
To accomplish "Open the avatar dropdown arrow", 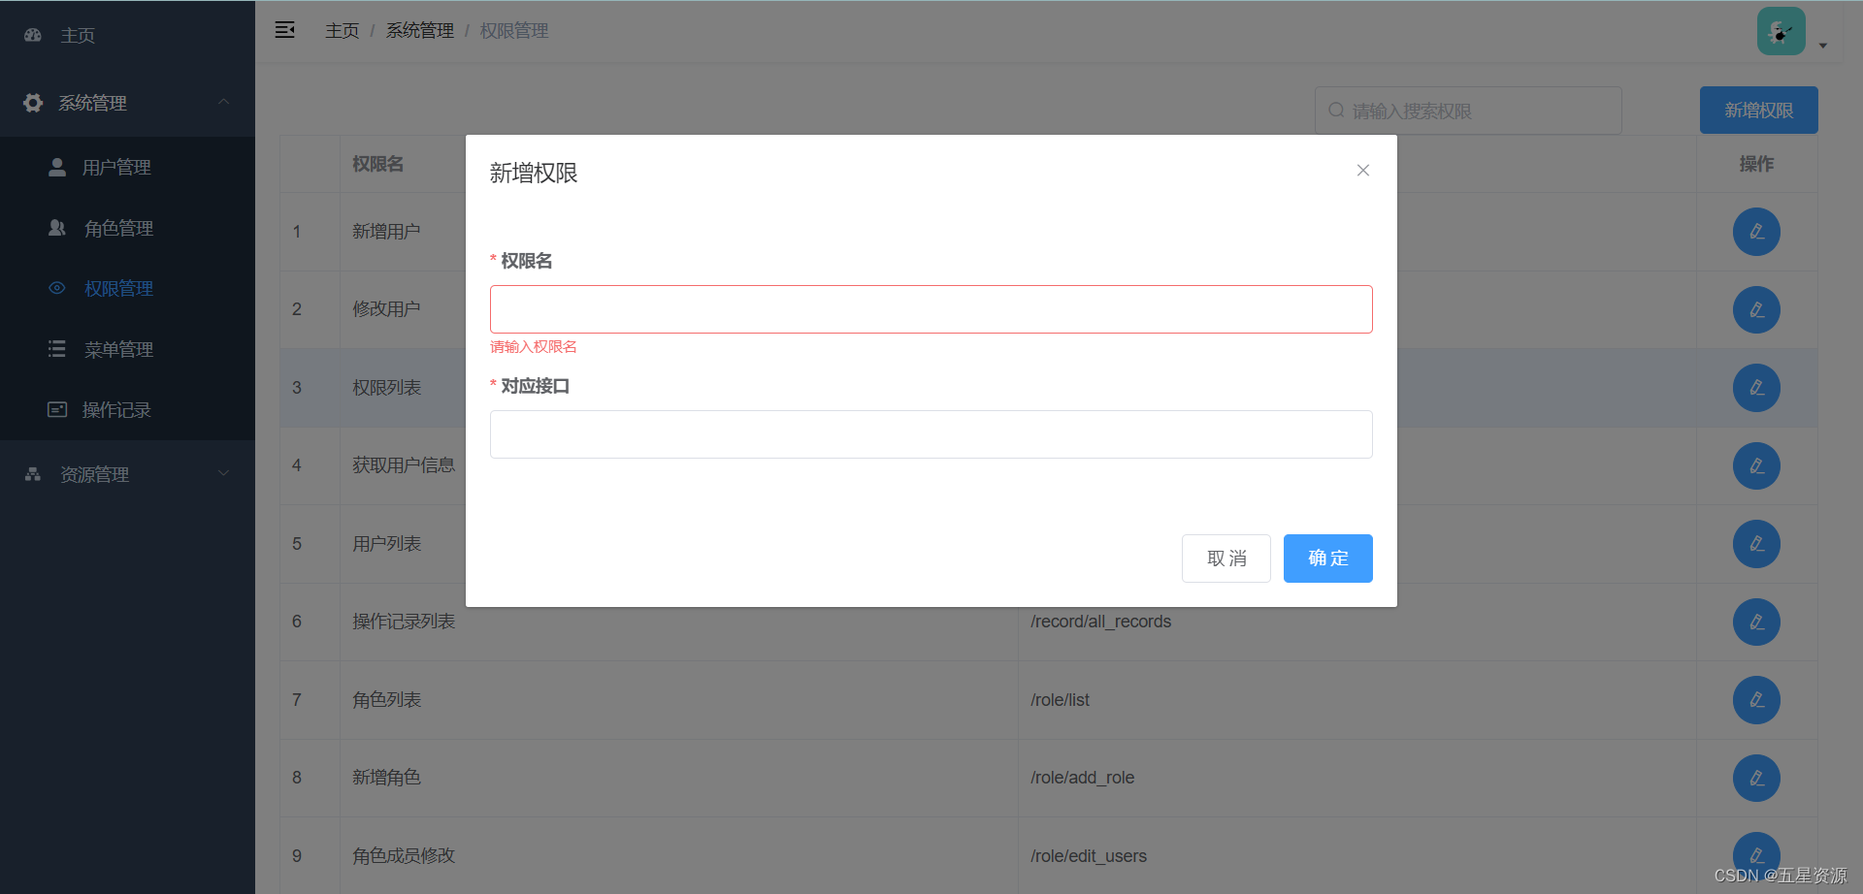I will click(1823, 46).
